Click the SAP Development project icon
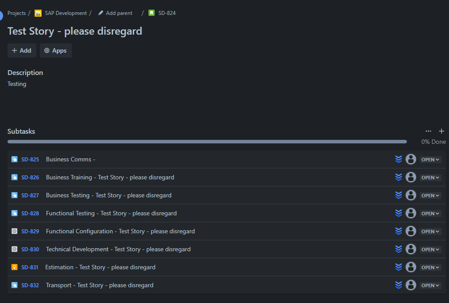Screen dimensions: 449x303 click(x=38, y=13)
